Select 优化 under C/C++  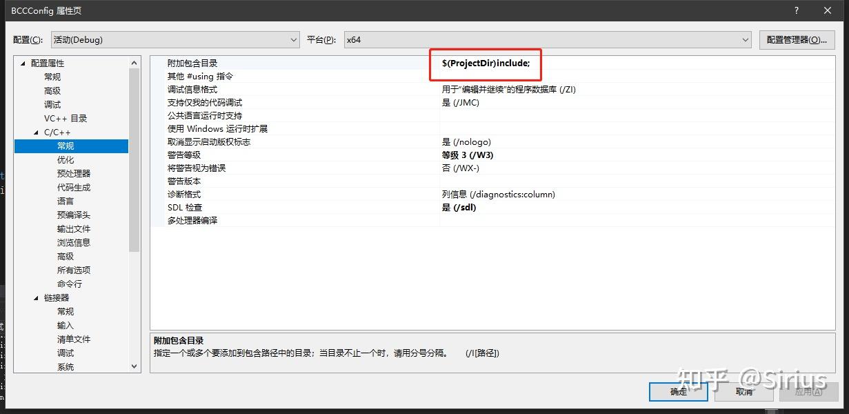(x=66, y=159)
